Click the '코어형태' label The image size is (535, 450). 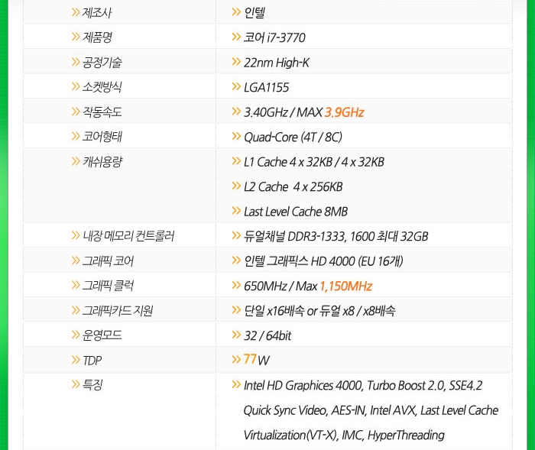coord(102,137)
